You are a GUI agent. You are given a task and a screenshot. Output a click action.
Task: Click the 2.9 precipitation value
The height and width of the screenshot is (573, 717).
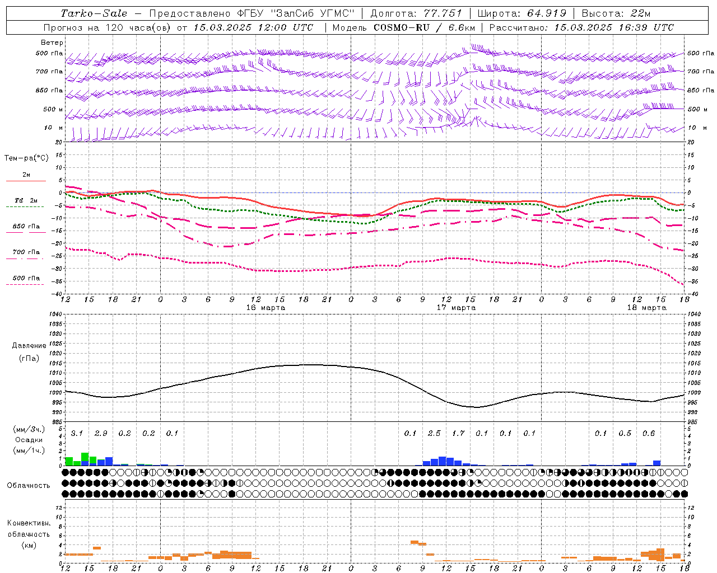point(101,434)
